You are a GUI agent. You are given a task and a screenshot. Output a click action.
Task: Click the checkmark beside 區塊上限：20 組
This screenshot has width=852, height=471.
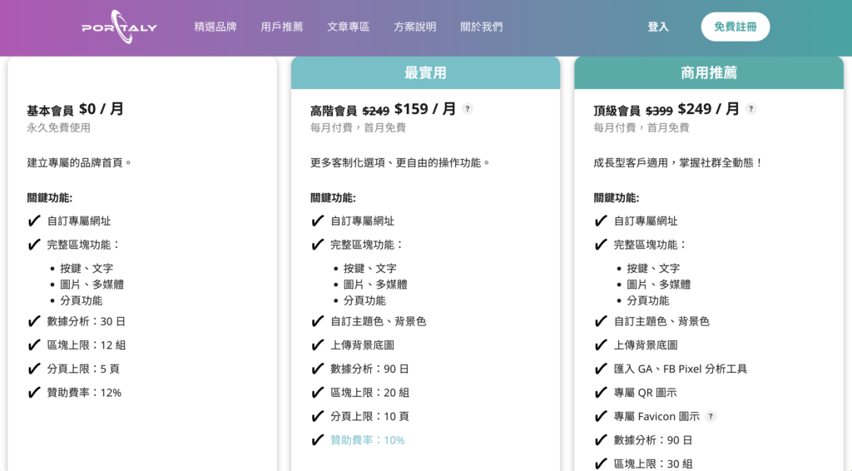[318, 392]
